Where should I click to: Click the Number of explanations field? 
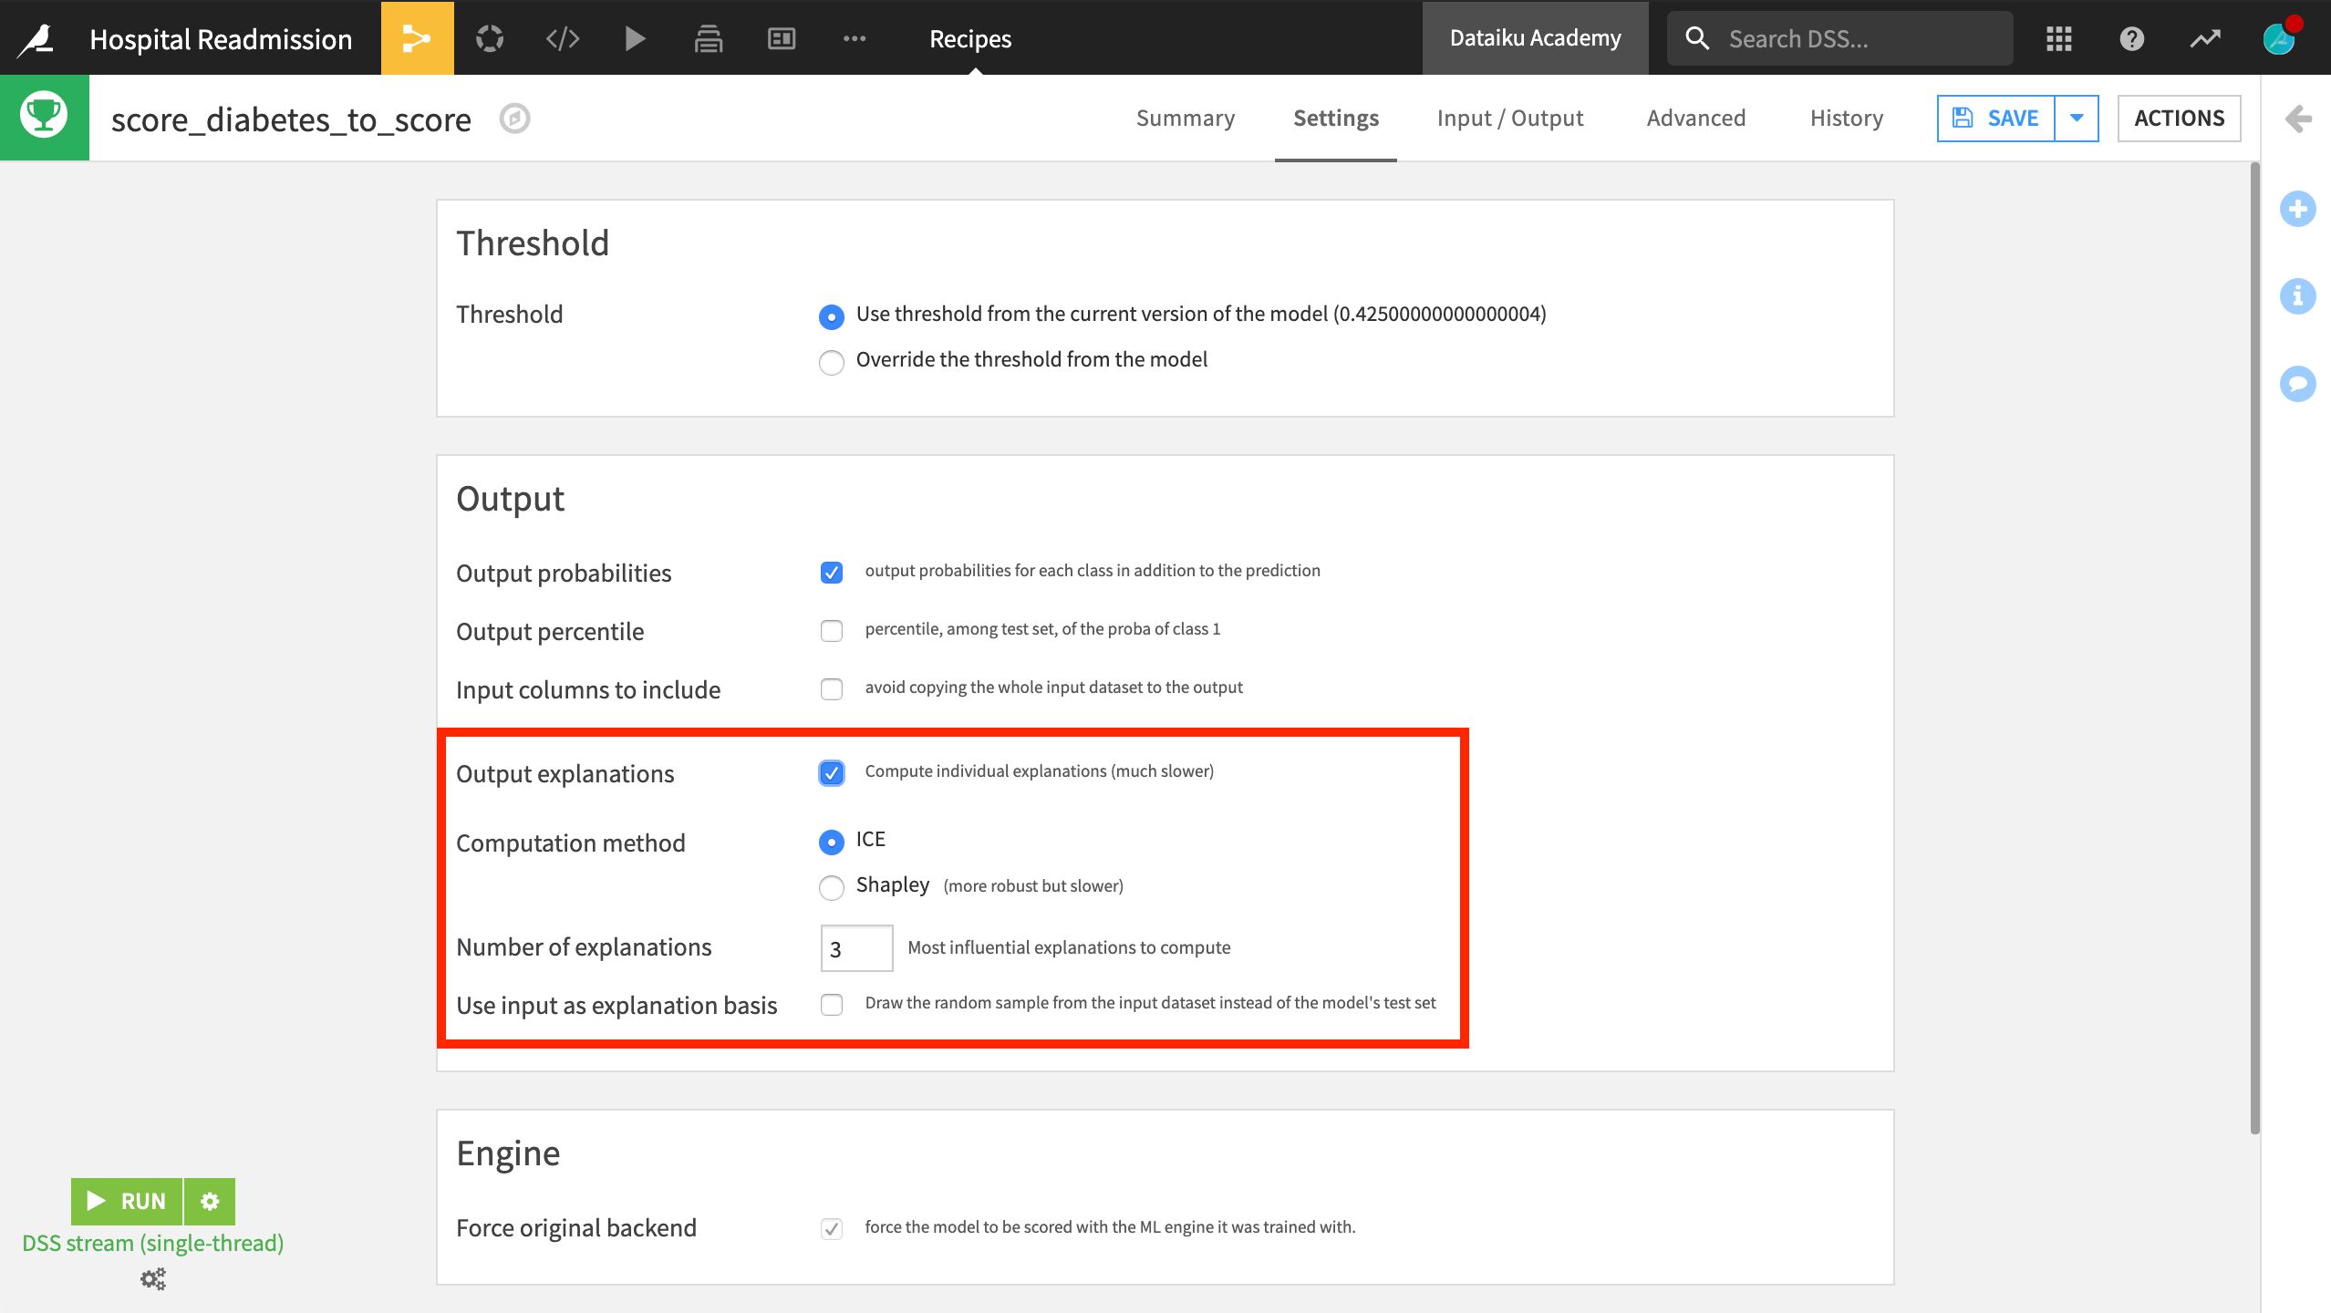click(x=855, y=948)
